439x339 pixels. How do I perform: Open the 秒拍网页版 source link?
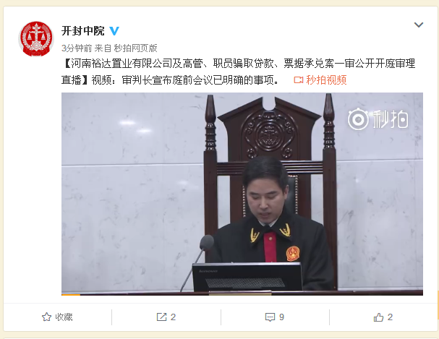pyautogui.click(x=135, y=48)
